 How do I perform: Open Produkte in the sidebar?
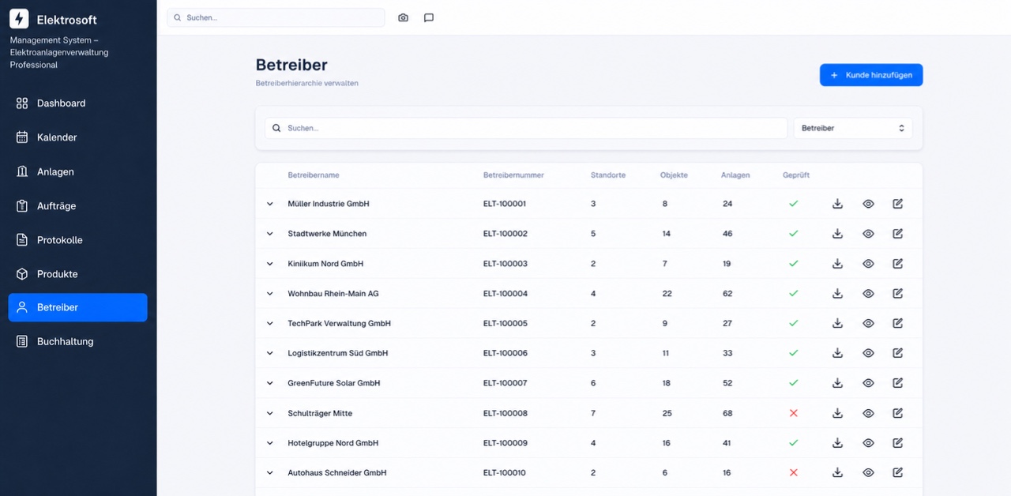(77, 274)
